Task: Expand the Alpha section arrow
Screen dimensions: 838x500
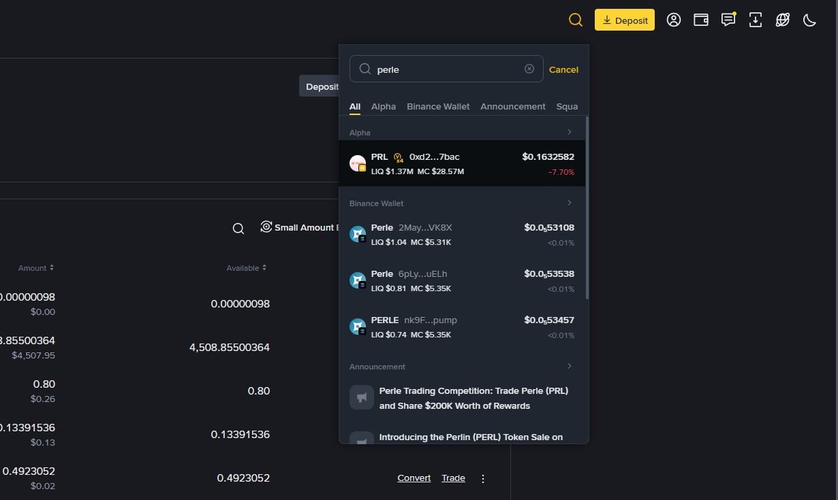Action: [x=570, y=132]
